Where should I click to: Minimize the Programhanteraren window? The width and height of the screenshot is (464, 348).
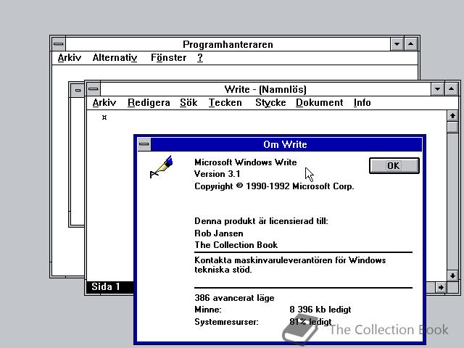tap(397, 44)
